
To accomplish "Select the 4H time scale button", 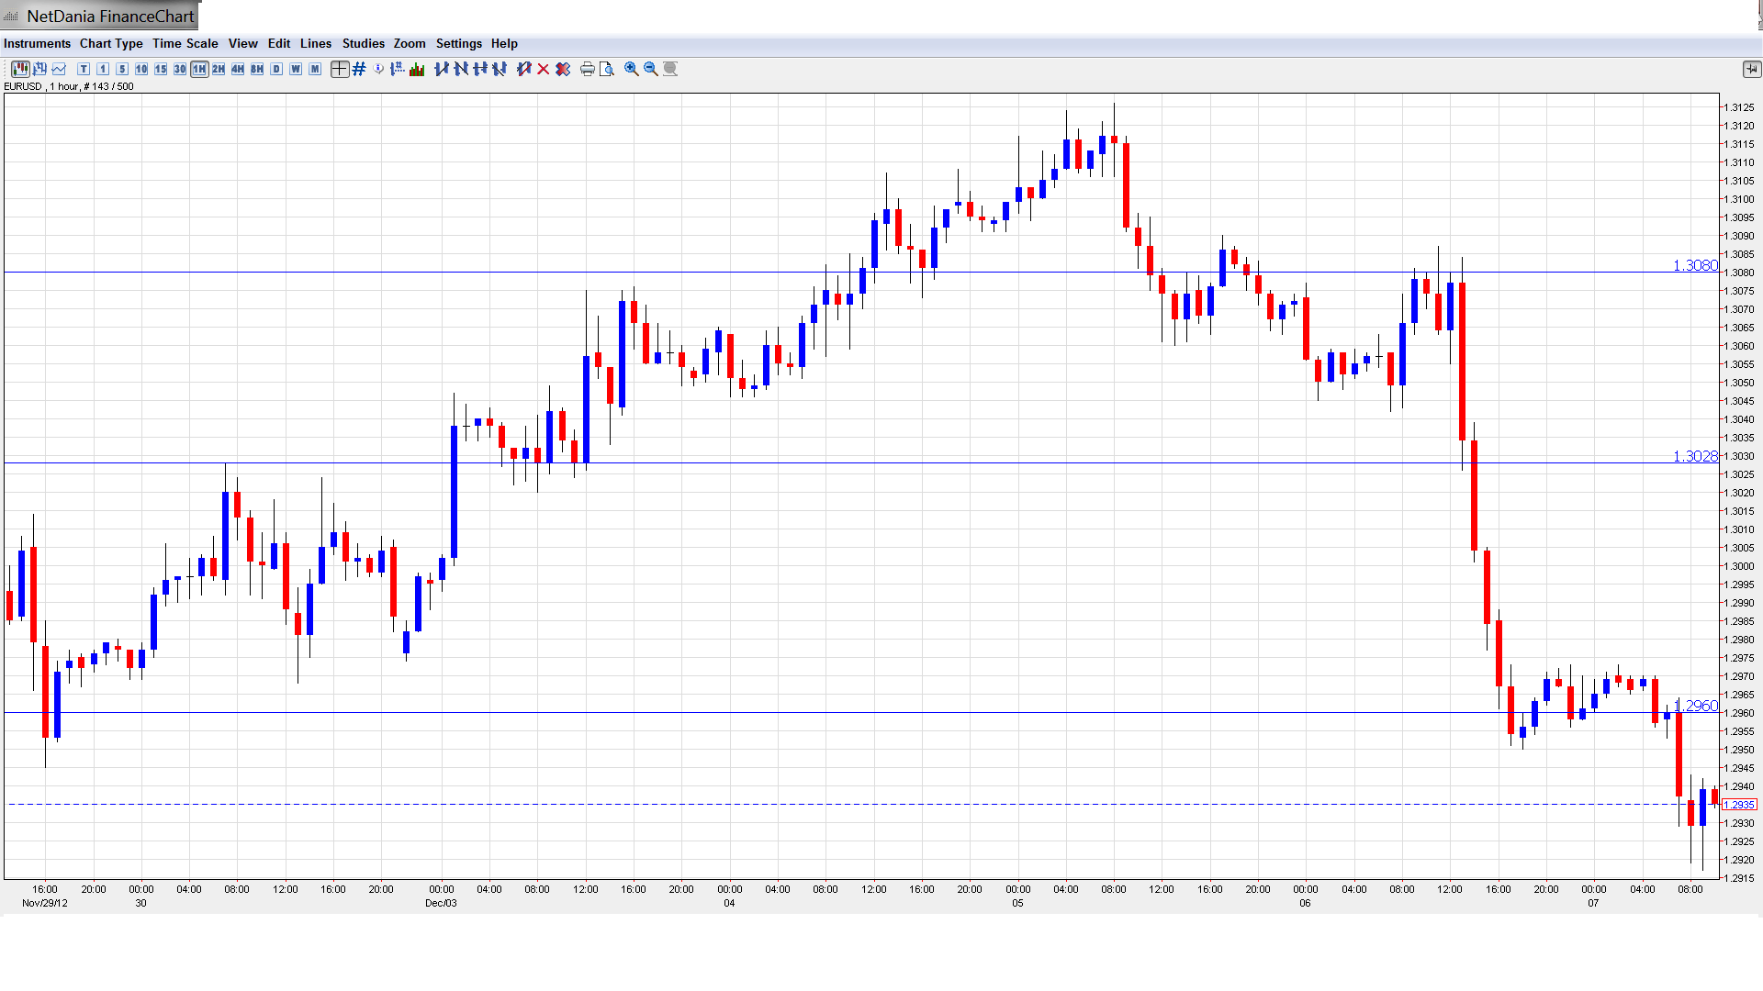I will [x=238, y=69].
